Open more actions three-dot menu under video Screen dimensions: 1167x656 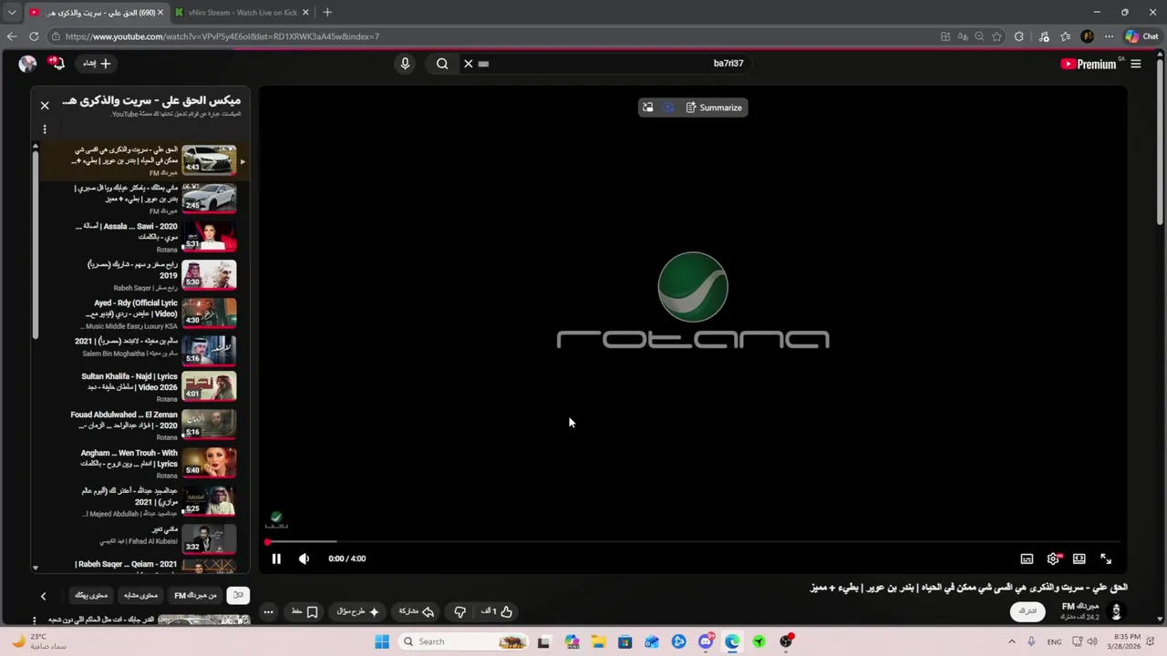coord(268,611)
